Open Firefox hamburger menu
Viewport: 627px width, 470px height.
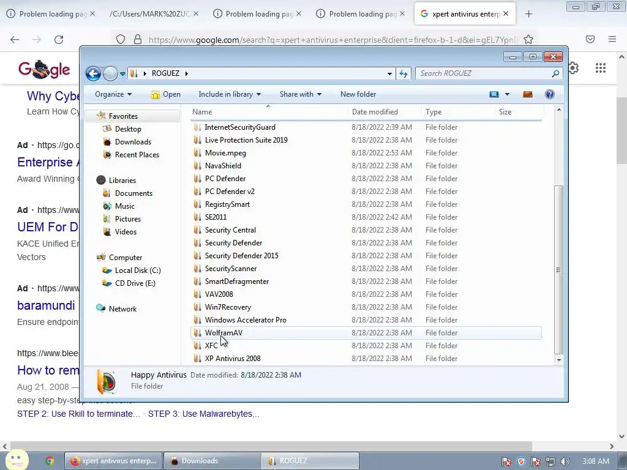[x=612, y=39]
